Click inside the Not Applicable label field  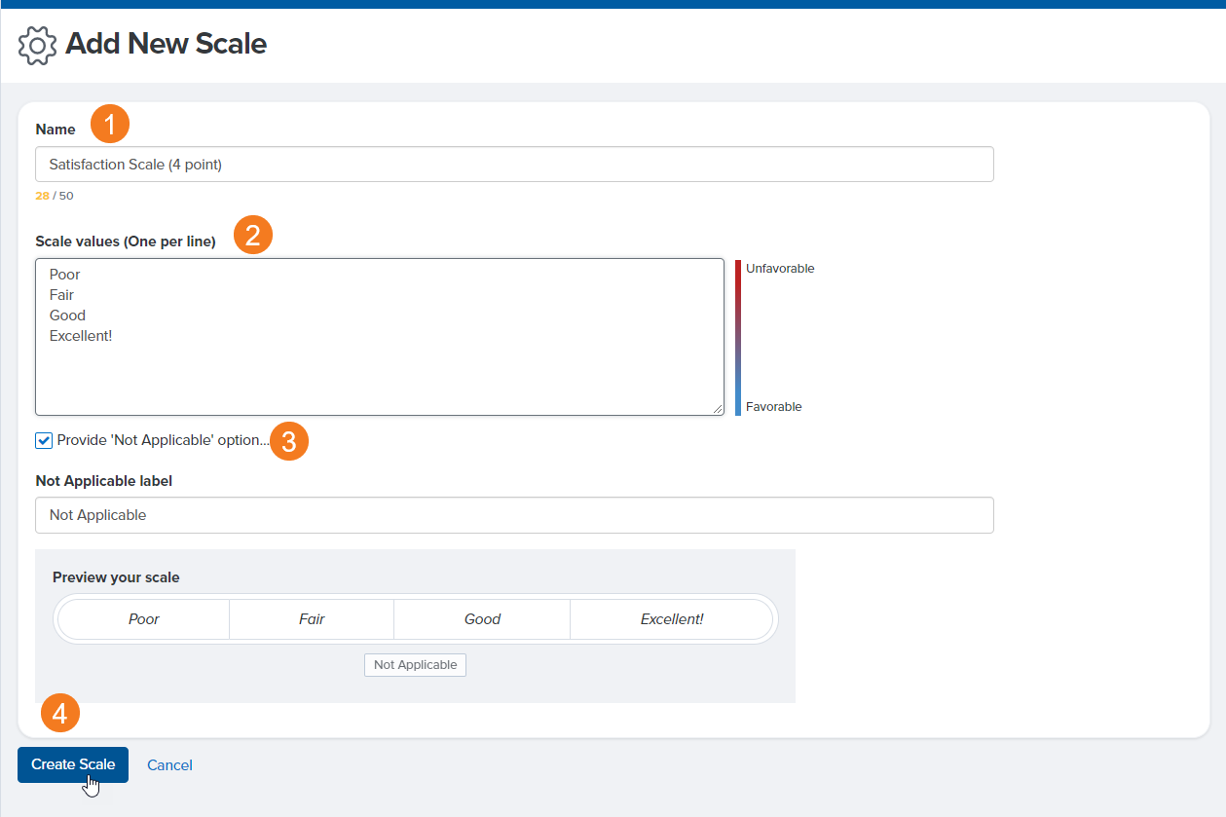pyautogui.click(x=514, y=514)
